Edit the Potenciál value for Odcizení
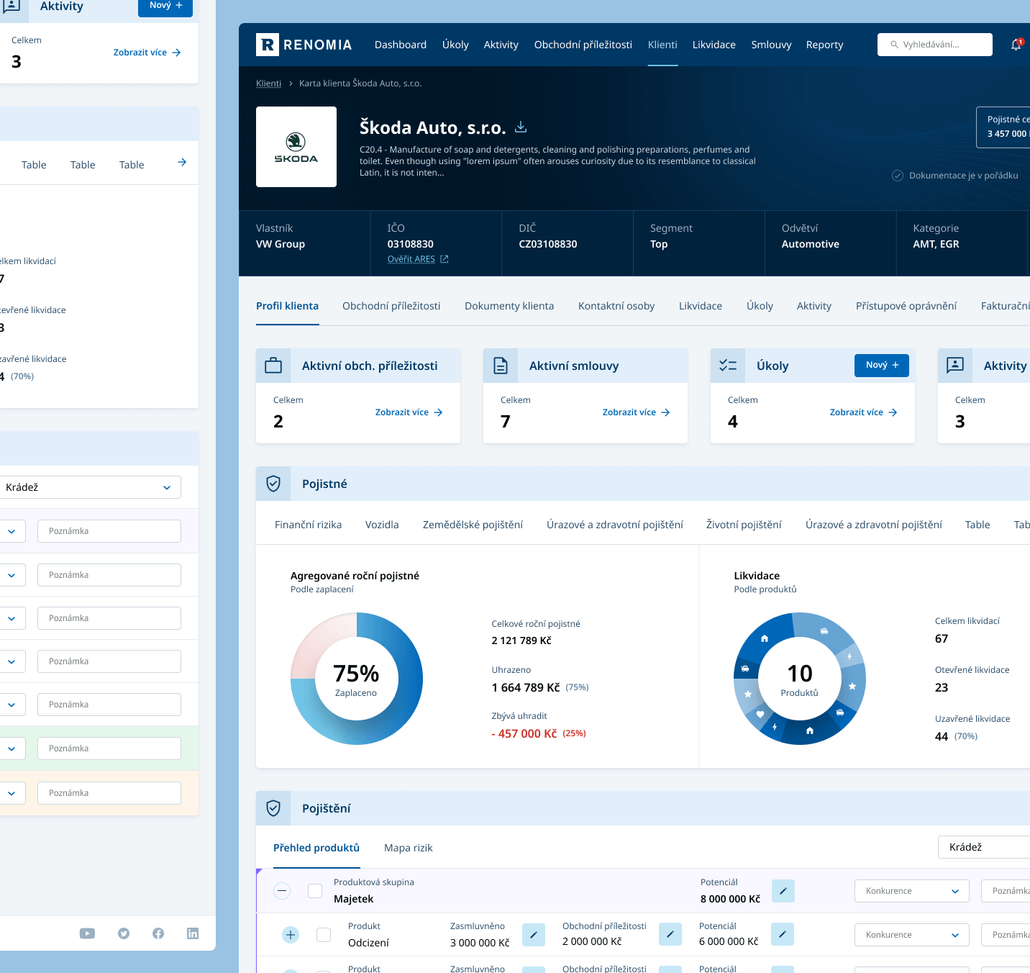The width and height of the screenshot is (1030, 973). [x=783, y=935]
